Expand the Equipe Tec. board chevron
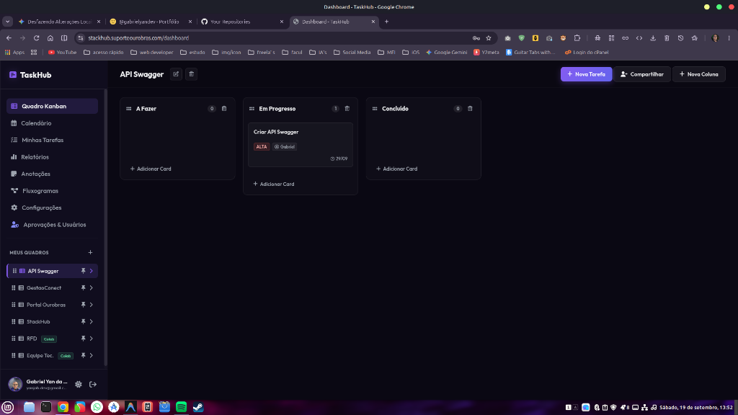This screenshot has width=738, height=415. [x=92, y=356]
